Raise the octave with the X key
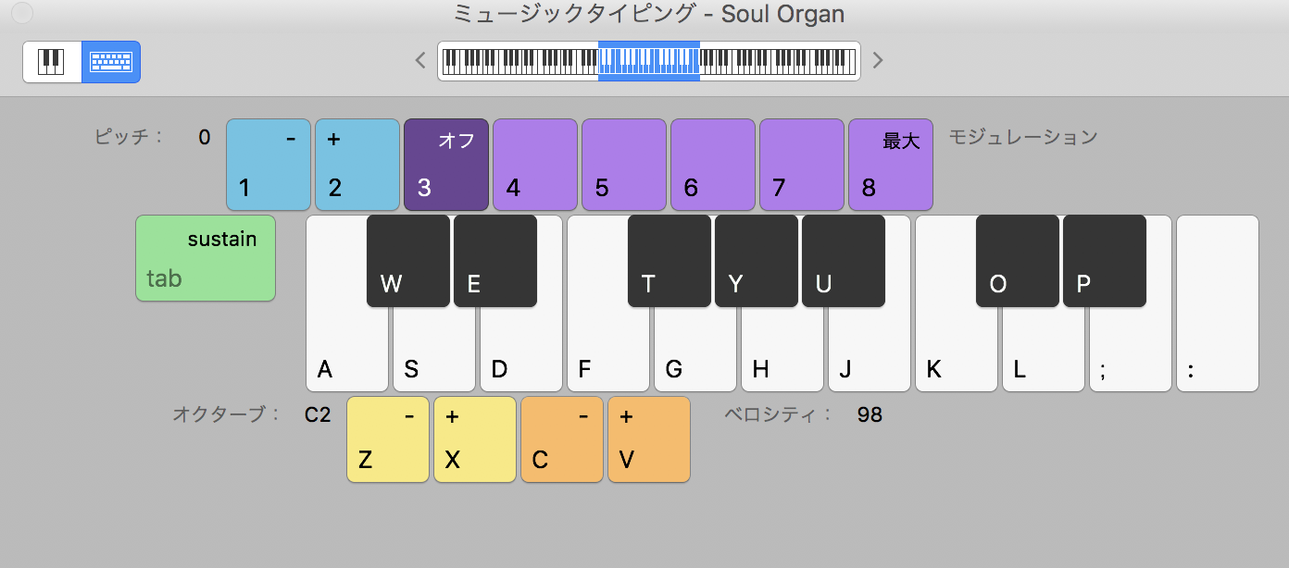The image size is (1289, 568). [x=475, y=439]
